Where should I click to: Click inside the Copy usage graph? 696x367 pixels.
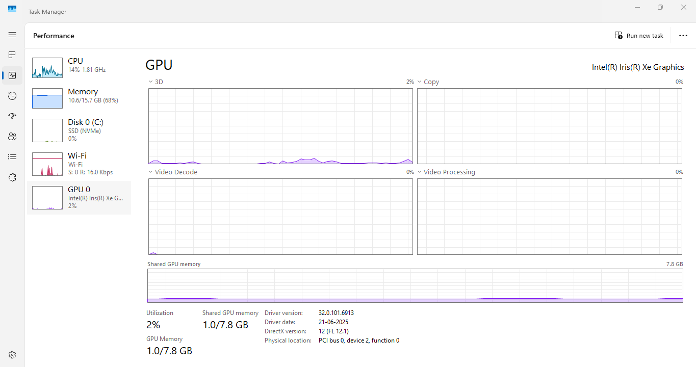tap(550, 126)
